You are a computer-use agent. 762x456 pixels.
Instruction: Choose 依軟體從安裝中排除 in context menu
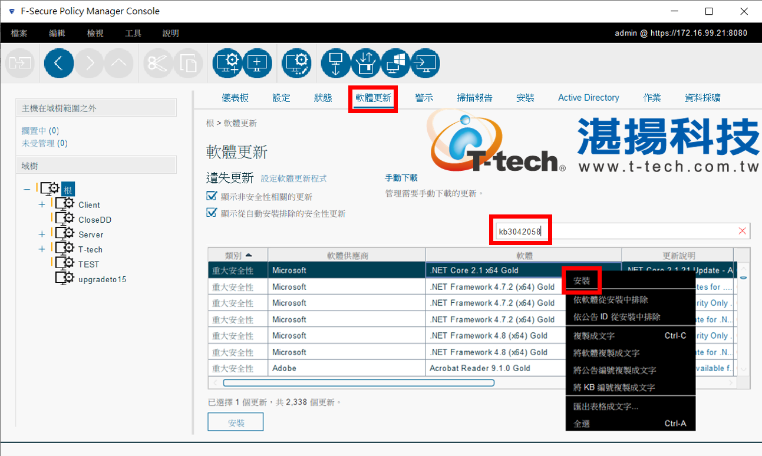point(631,300)
